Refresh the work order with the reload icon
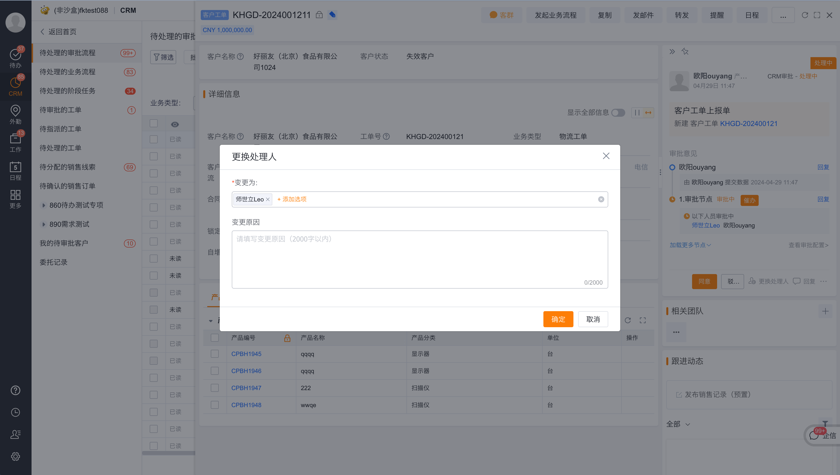 [805, 15]
